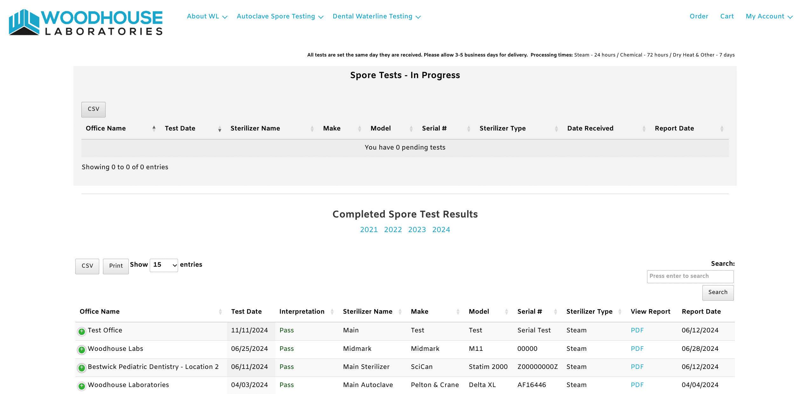Open the PDF report for Woodhouse Labs
Screen dimensions: 807x394
637,349
